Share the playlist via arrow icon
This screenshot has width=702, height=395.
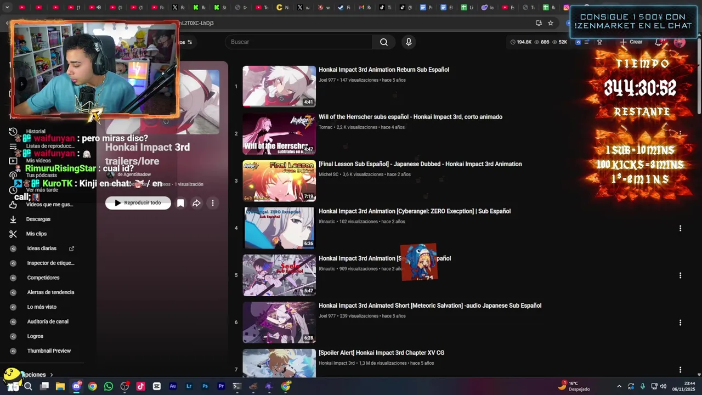pyautogui.click(x=196, y=203)
